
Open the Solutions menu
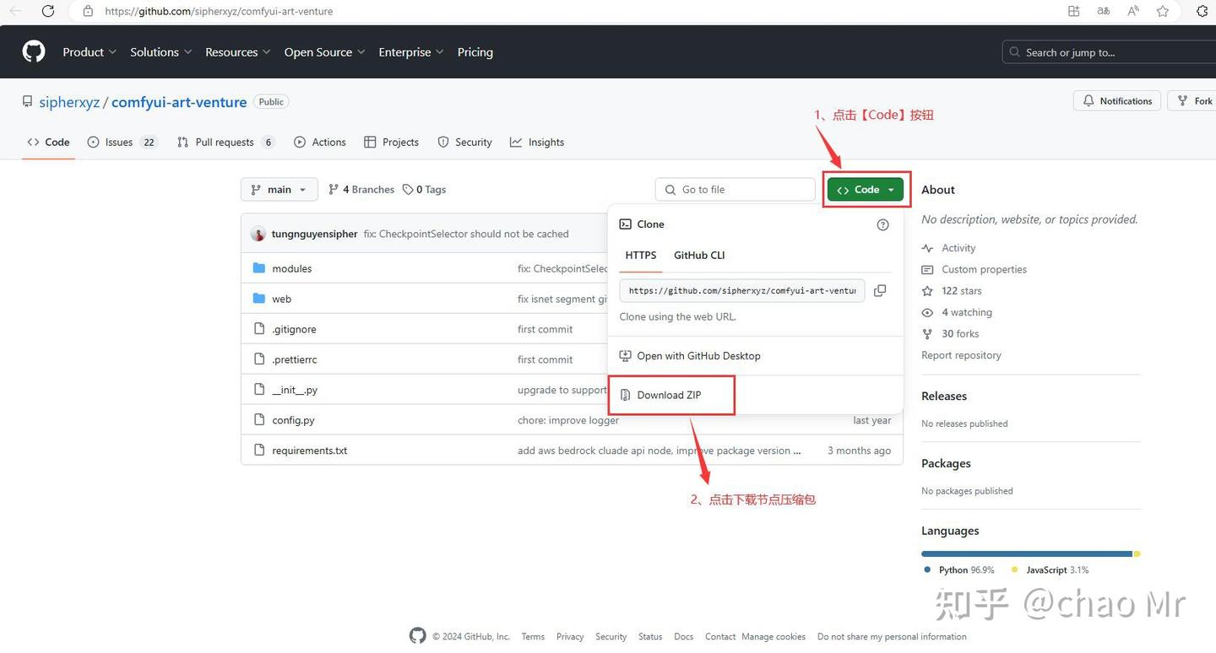tap(161, 51)
